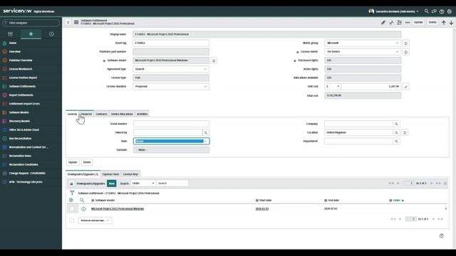Show history clock tab in navigator
Viewport: 456px width, 256px height.
point(51,34)
